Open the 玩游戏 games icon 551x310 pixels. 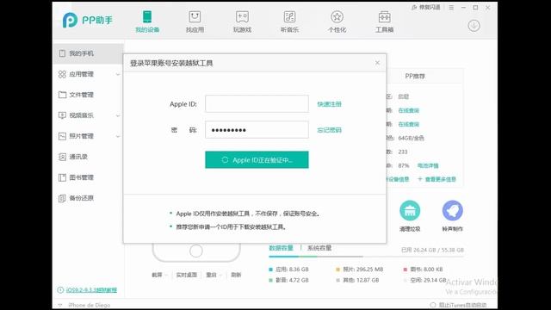[242, 22]
